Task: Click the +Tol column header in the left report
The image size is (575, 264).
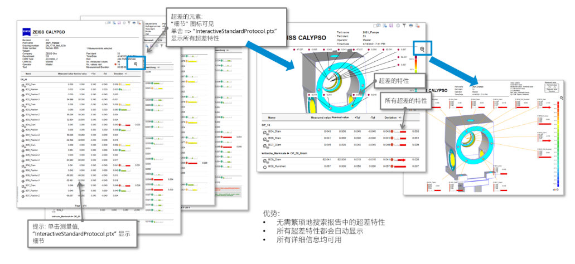Action: (93, 74)
